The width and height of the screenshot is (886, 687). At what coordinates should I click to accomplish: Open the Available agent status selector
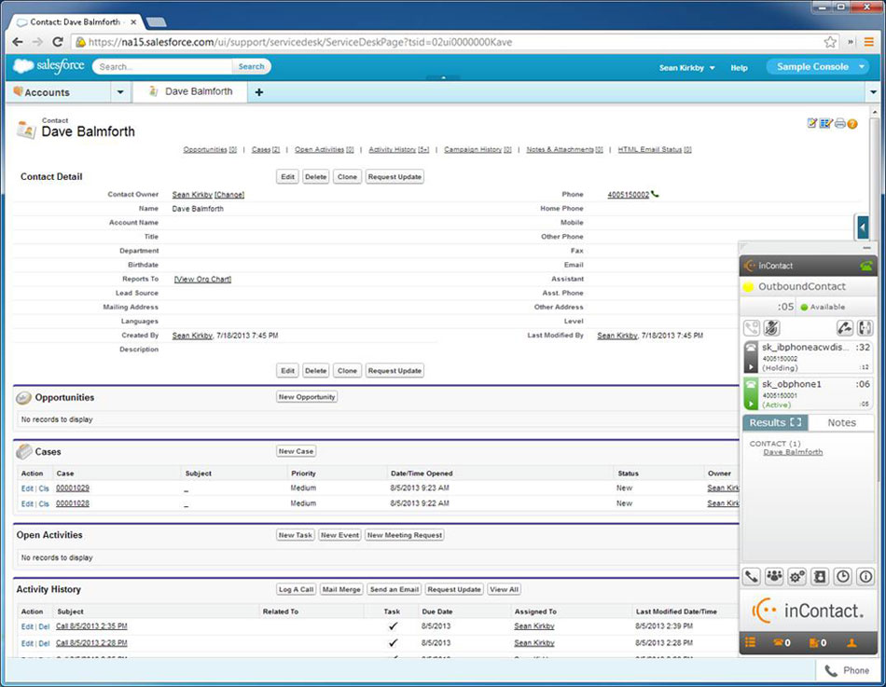[823, 307]
